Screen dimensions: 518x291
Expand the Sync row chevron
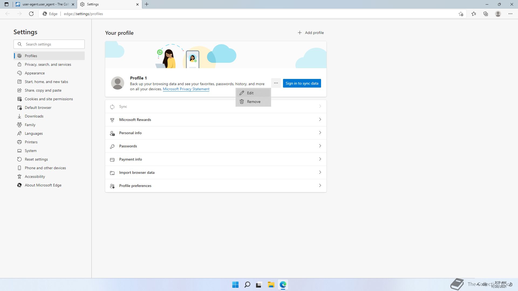coord(320,106)
